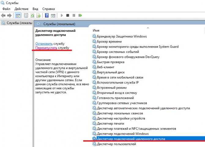This screenshot has height=147, width=205.
Task: Click the action pane toggle icon
Action: click(53, 16)
